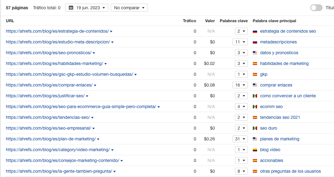This screenshot has height=177, width=334.
Task: Open plan-de-marketing URL link
Action: (51, 139)
